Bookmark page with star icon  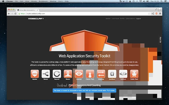tap(149, 14)
